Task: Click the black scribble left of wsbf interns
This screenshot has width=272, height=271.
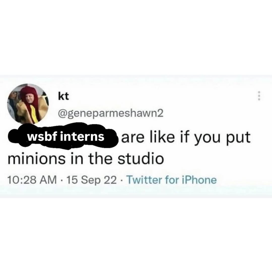Action: (x=17, y=137)
